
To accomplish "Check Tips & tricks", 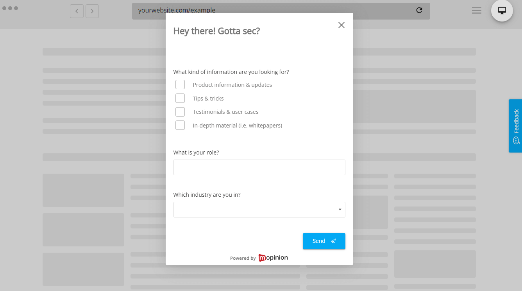I will click(x=180, y=98).
